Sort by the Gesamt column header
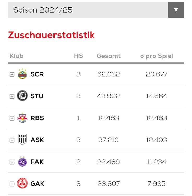The image size is (192, 196). 109,56
